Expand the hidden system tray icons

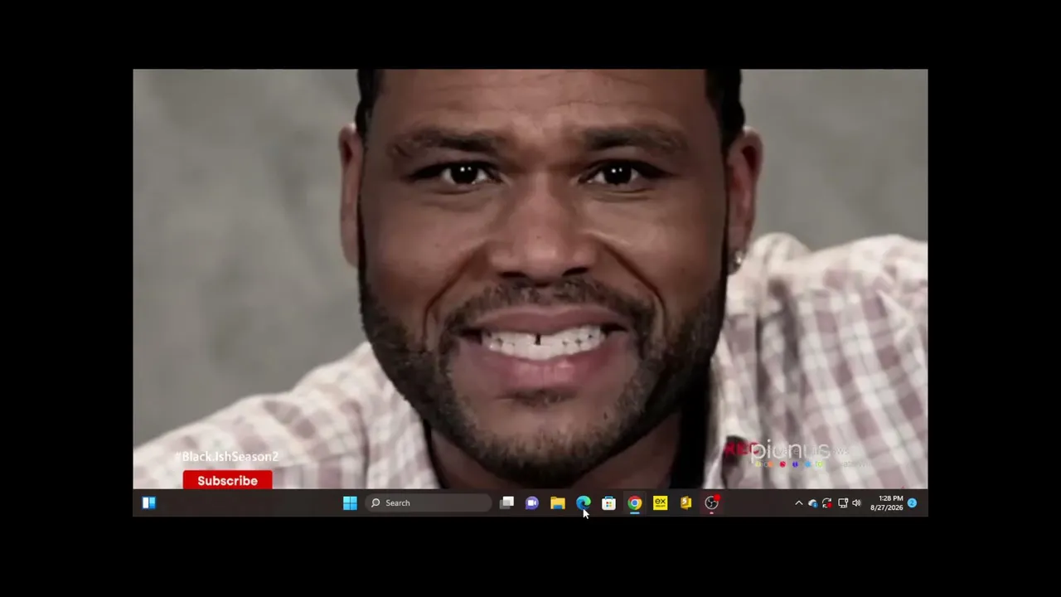pyautogui.click(x=798, y=502)
